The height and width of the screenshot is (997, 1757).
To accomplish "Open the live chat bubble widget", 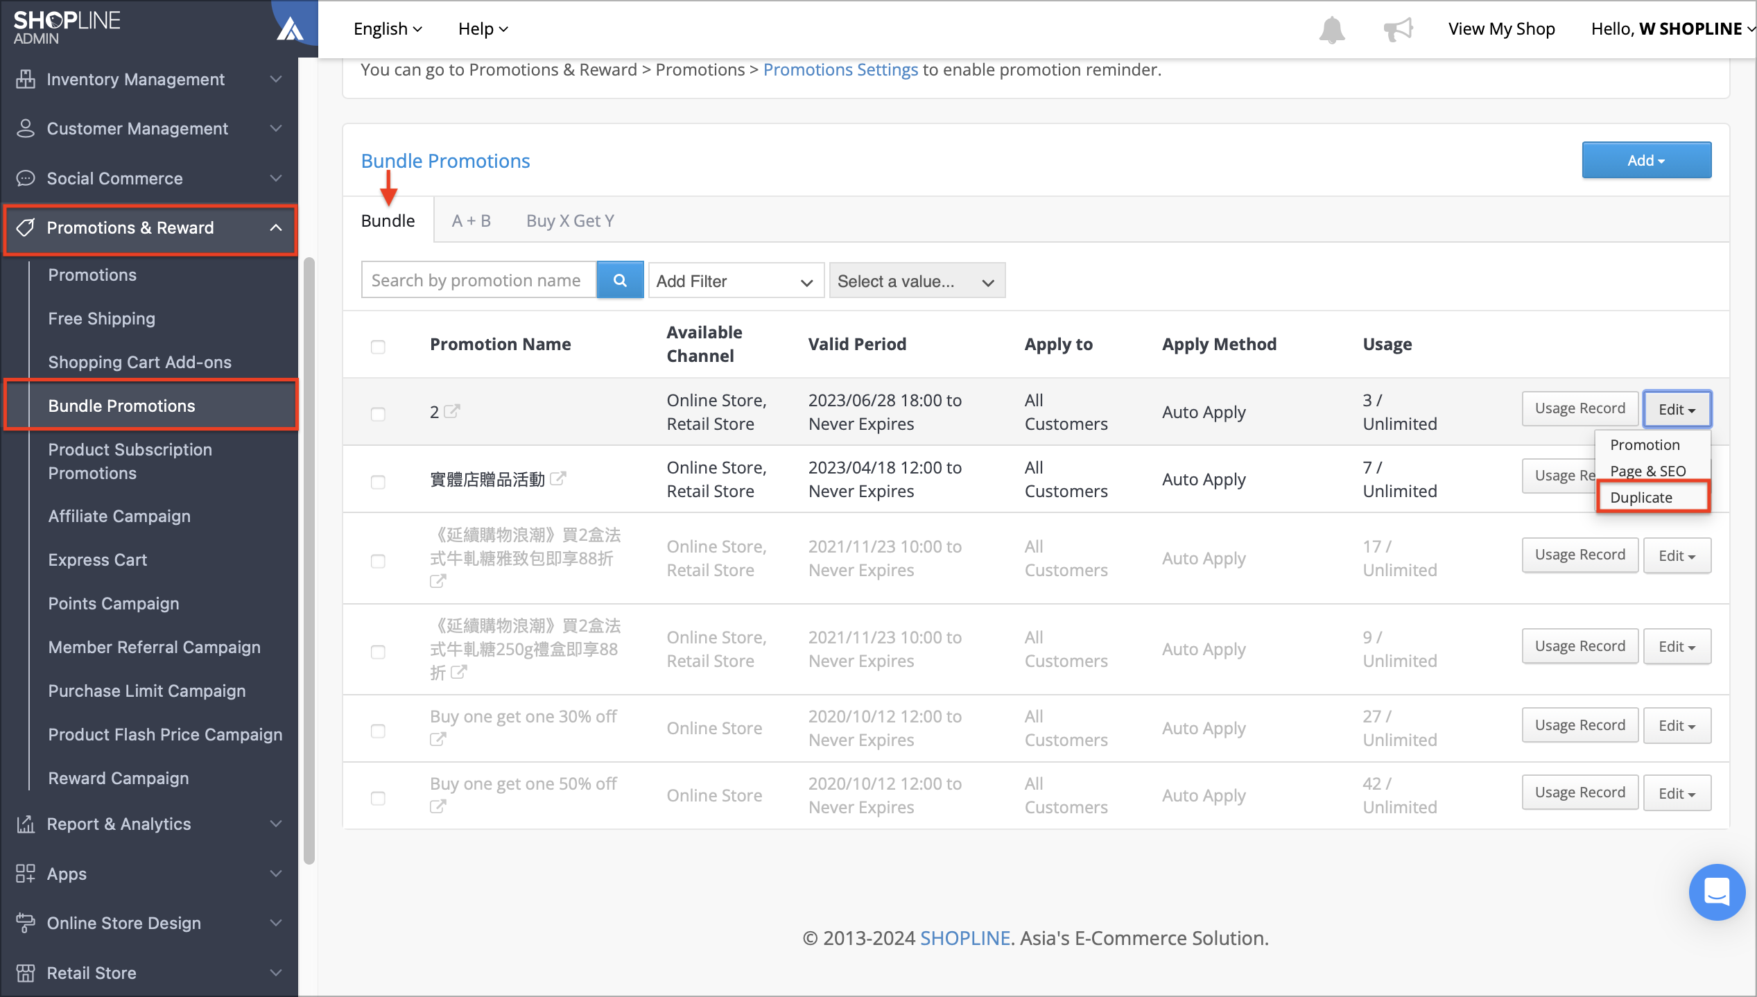I will (1717, 892).
